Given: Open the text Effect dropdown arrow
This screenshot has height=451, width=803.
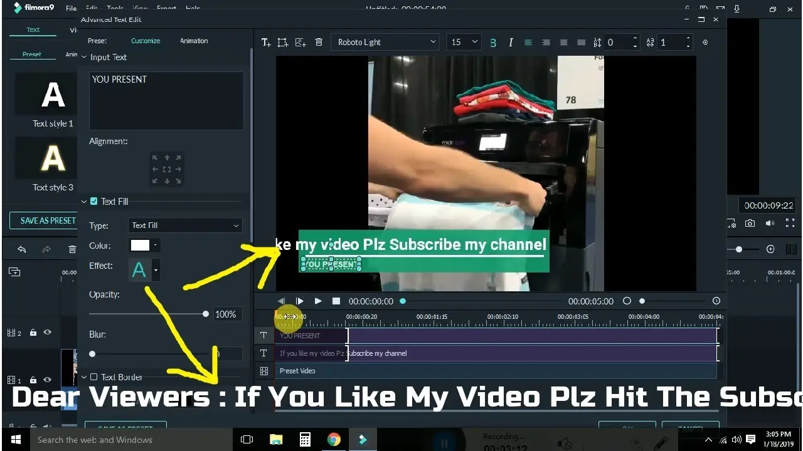Looking at the screenshot, I should click(x=156, y=271).
